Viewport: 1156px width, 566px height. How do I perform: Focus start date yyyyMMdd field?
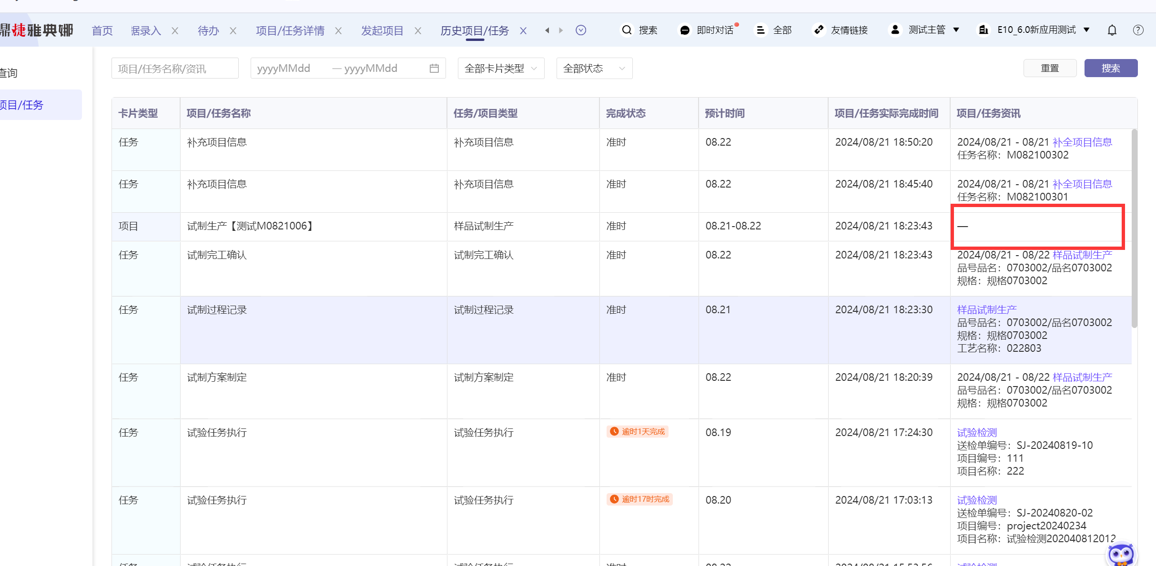click(290, 69)
